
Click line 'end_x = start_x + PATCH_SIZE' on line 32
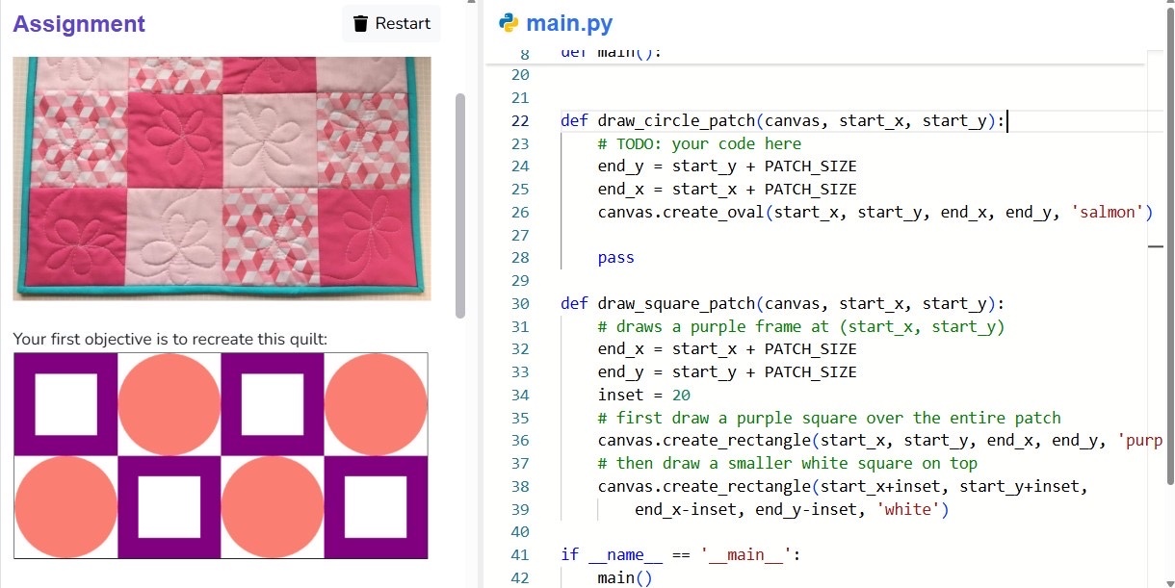[x=727, y=349]
